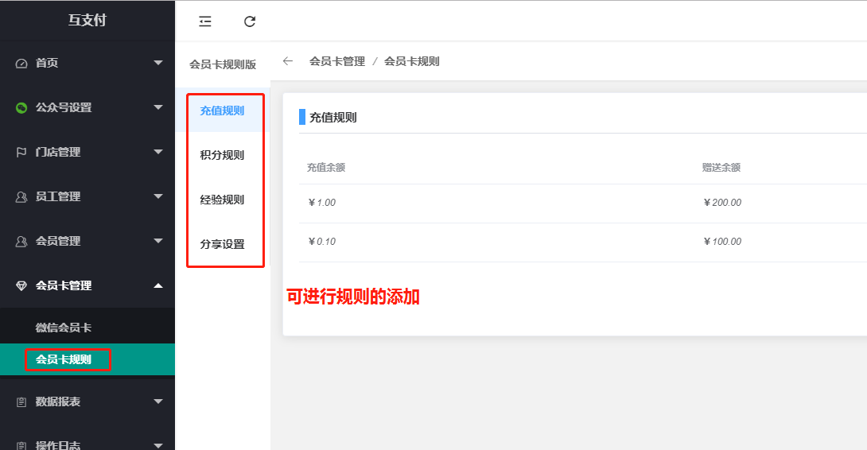This screenshot has width=867, height=450.
Task: Open the 数据报表 sidebar menu
Action: tap(87, 402)
